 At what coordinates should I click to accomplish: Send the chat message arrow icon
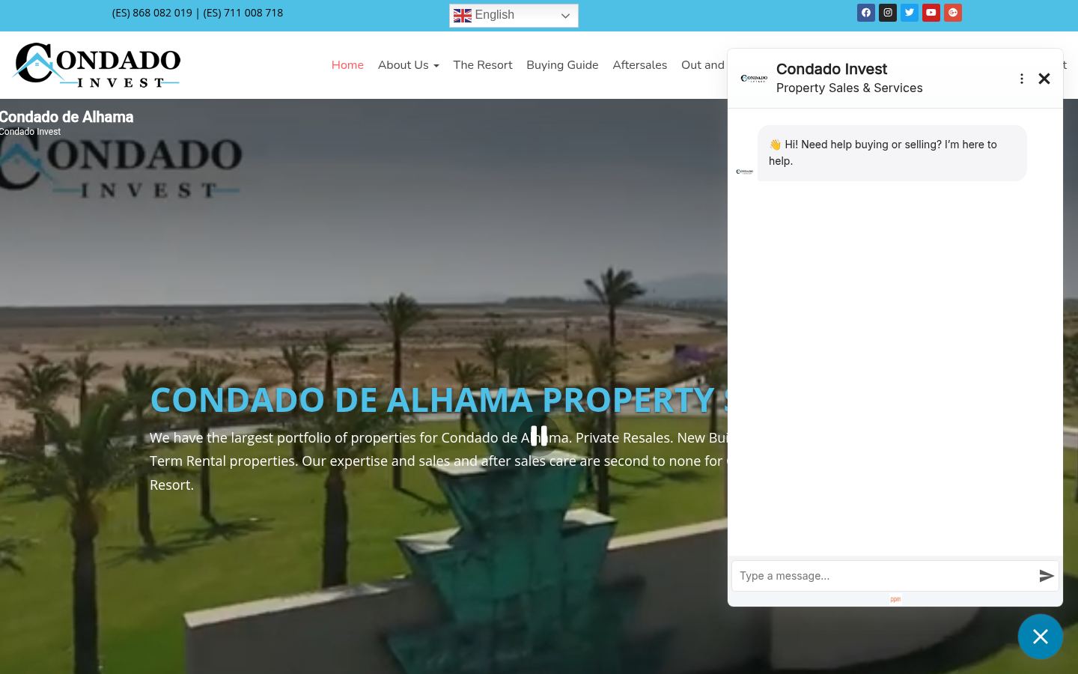[x=1047, y=576]
